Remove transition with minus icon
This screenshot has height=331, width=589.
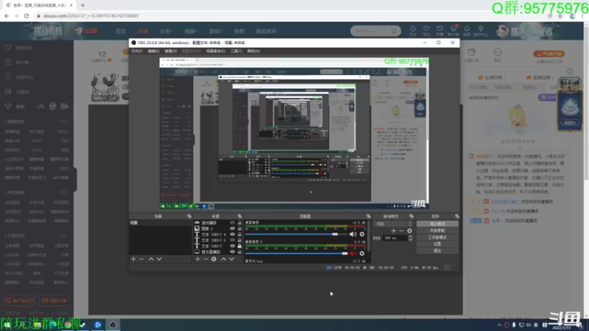401,231
